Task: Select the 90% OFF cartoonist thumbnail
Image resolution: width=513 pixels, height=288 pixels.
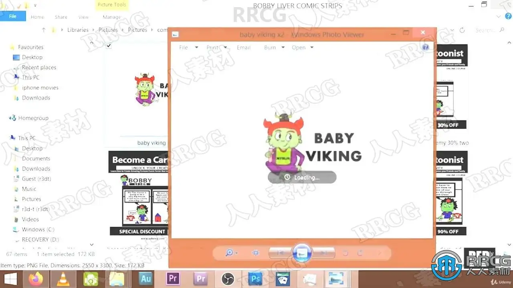Action: tap(452, 193)
